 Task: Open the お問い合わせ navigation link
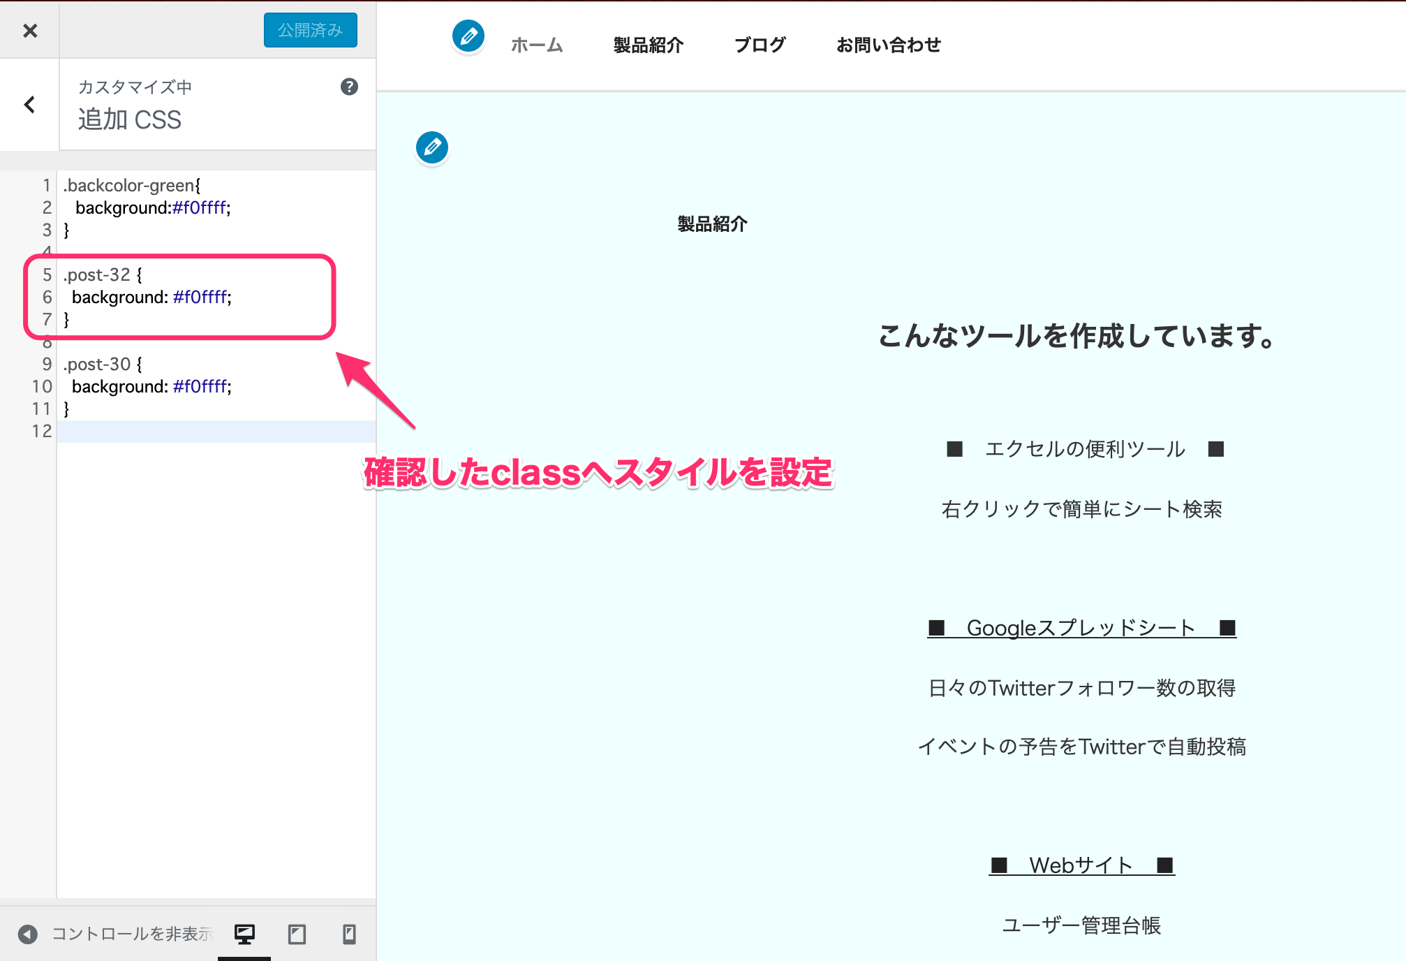tap(889, 45)
